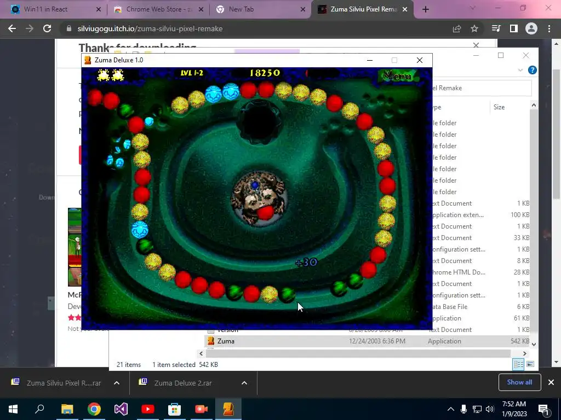The width and height of the screenshot is (561, 420).
Task: Click the Zuma Deluxe title bar icon
Action: [x=88, y=60]
